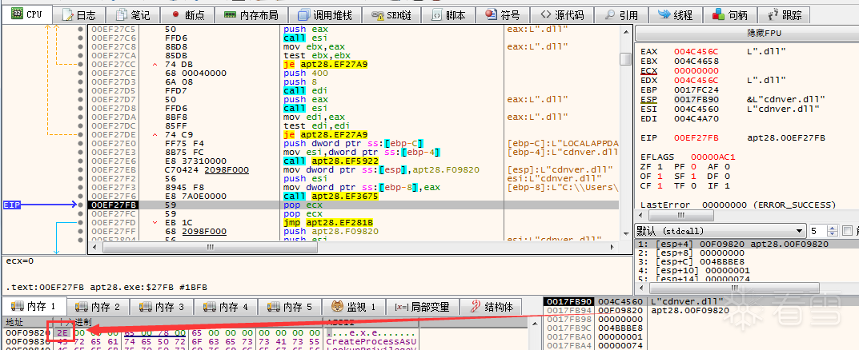859x350 pixels.
Task: Select the CF flag value
Action: pyautogui.click(x=659, y=186)
